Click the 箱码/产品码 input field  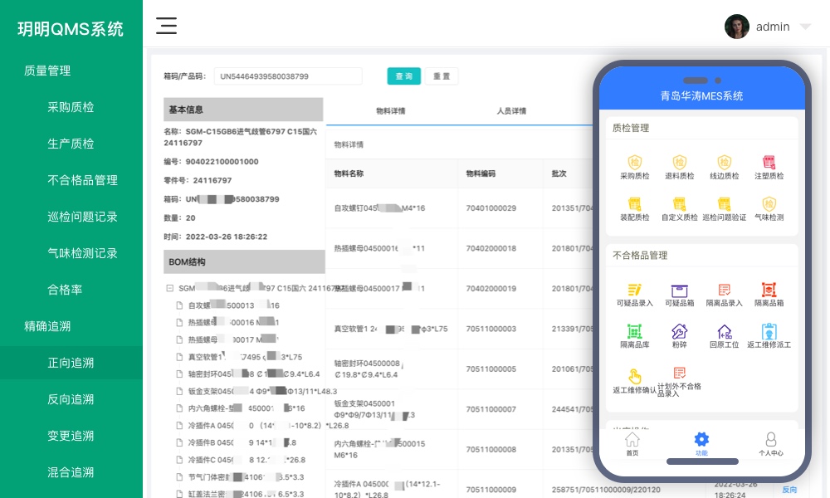pyautogui.click(x=287, y=76)
